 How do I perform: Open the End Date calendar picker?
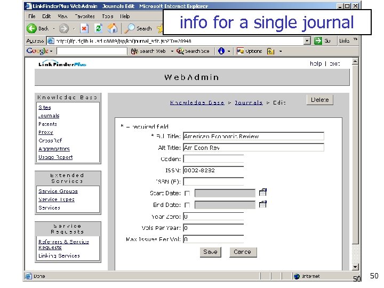[x=262, y=204]
